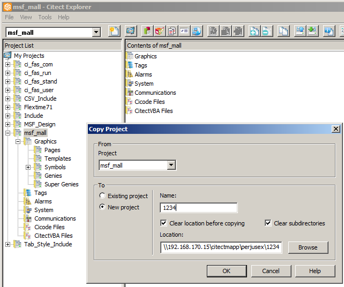Open the Tools menu
This screenshot has height=287, width=344.
coord(45,17)
